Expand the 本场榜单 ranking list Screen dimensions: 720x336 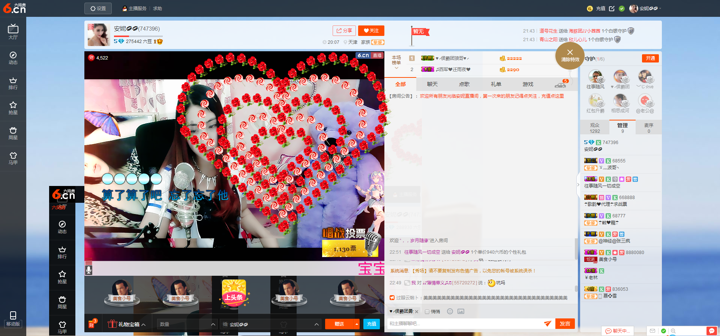pos(396,62)
